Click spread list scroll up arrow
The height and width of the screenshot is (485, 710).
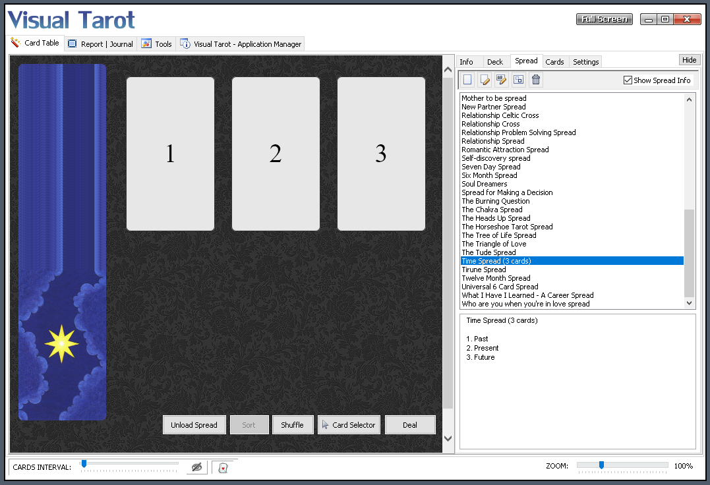click(689, 100)
